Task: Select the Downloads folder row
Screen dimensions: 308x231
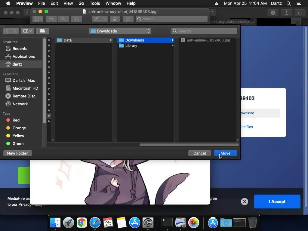Action: click(x=146, y=40)
